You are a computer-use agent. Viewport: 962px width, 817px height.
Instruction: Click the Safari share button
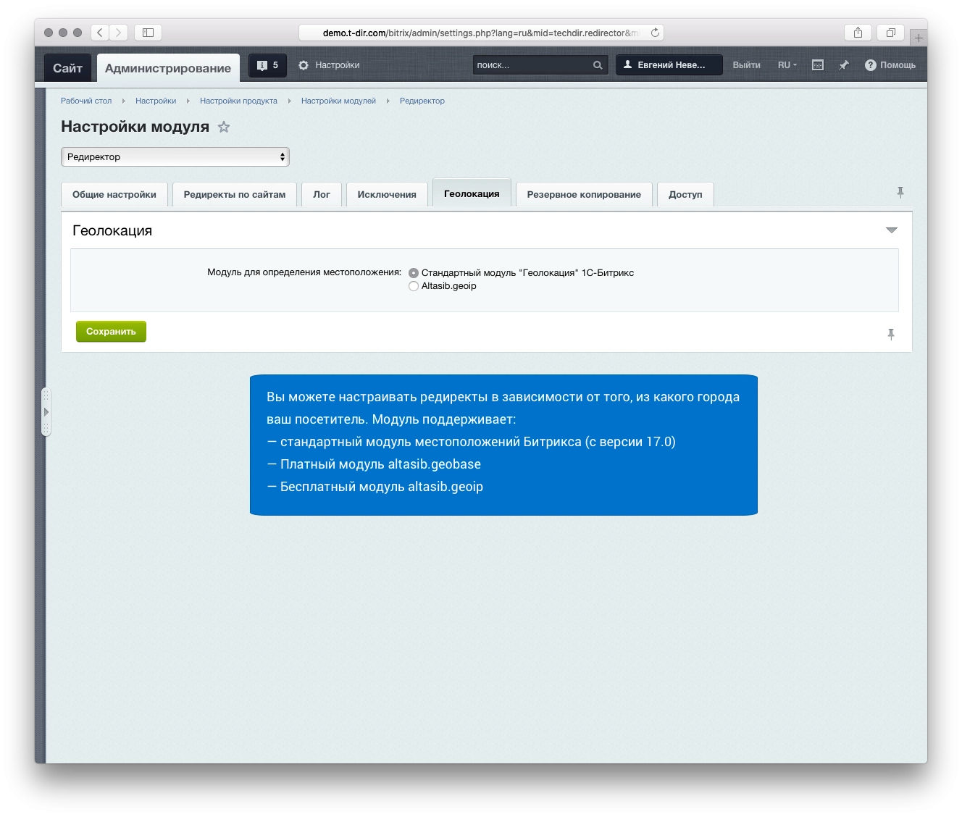click(858, 33)
